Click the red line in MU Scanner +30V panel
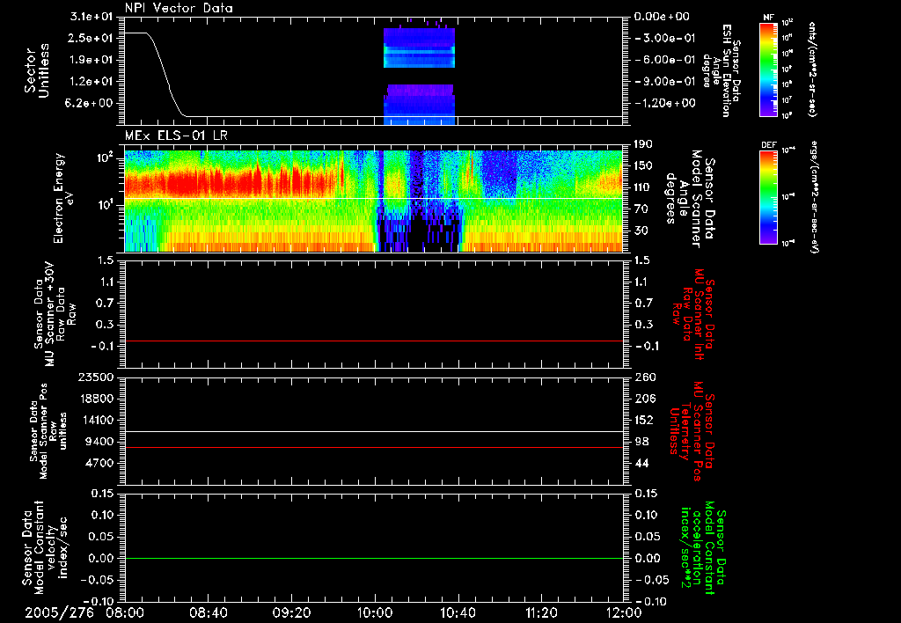This screenshot has height=623, width=901. click(x=374, y=341)
